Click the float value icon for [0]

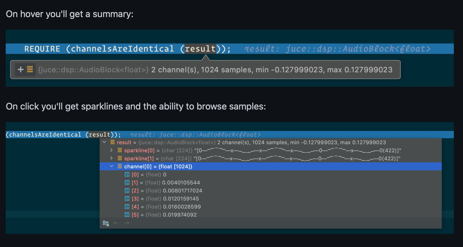127,174
